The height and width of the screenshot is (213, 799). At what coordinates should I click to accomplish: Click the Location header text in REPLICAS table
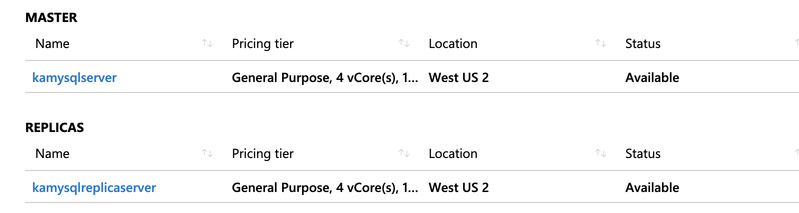(453, 154)
